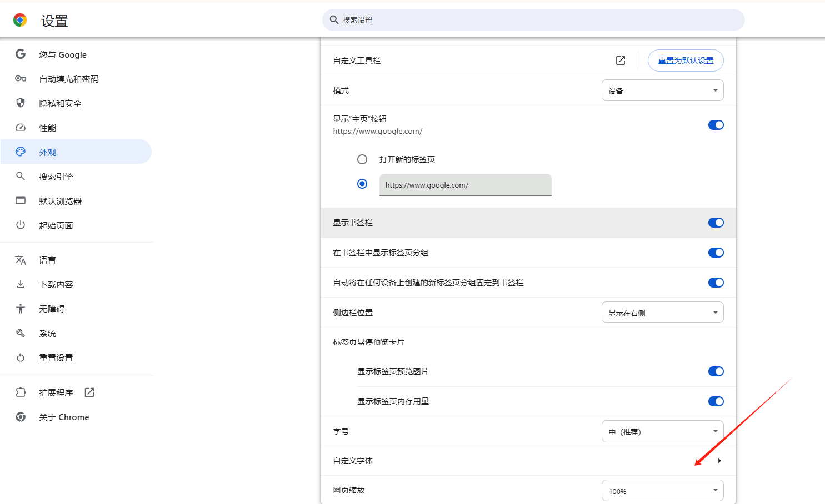Click the 搜索设置 search field

[533, 20]
